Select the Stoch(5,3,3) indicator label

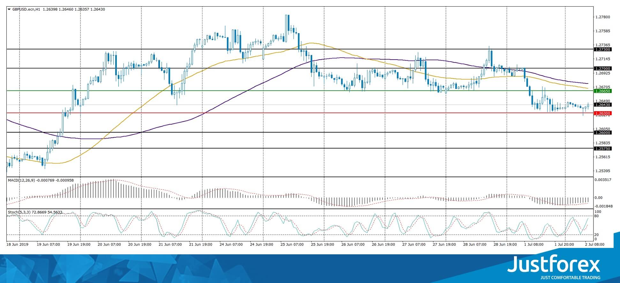[19, 212]
